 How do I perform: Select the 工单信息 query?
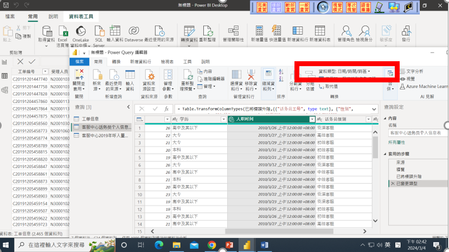click(x=89, y=119)
